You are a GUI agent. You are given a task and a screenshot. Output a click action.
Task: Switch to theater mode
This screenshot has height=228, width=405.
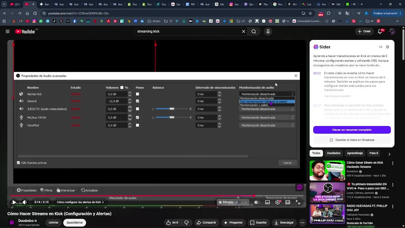(x=288, y=202)
